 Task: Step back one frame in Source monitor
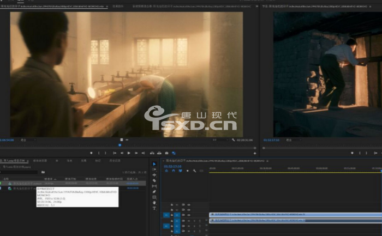[x=122, y=153]
